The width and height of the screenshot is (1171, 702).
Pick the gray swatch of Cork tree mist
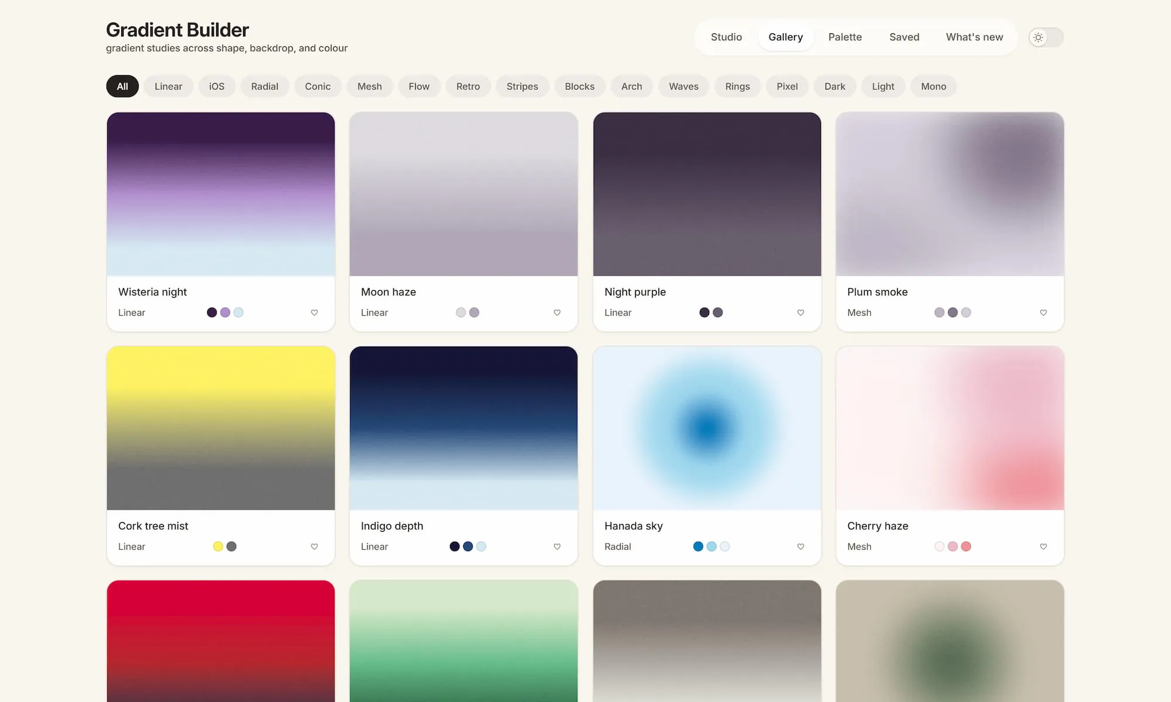pos(232,546)
